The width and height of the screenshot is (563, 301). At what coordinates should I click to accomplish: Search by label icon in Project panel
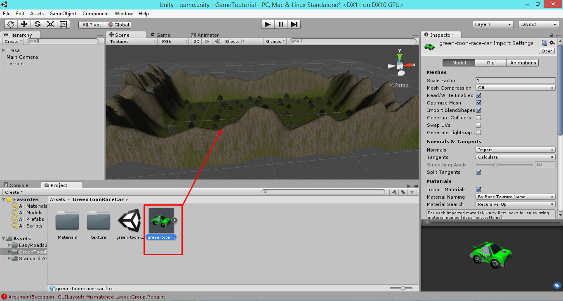click(x=403, y=192)
